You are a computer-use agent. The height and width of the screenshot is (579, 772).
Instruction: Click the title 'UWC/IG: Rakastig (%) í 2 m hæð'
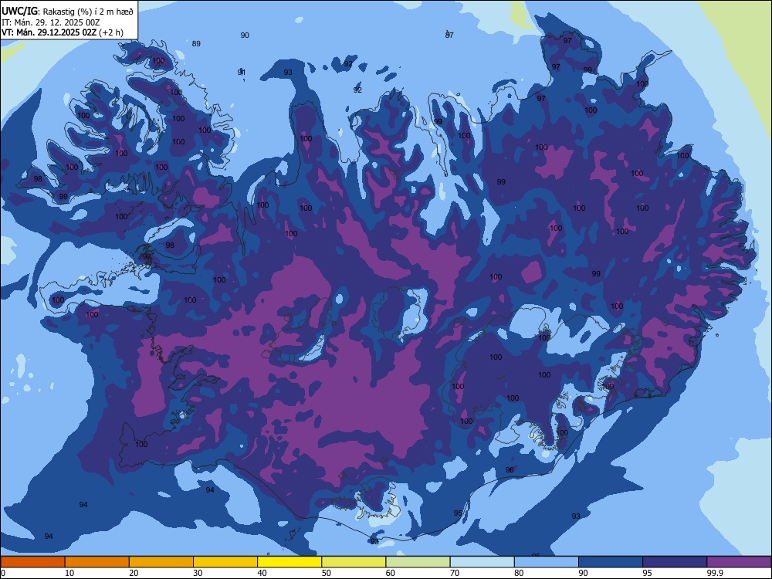(67, 12)
